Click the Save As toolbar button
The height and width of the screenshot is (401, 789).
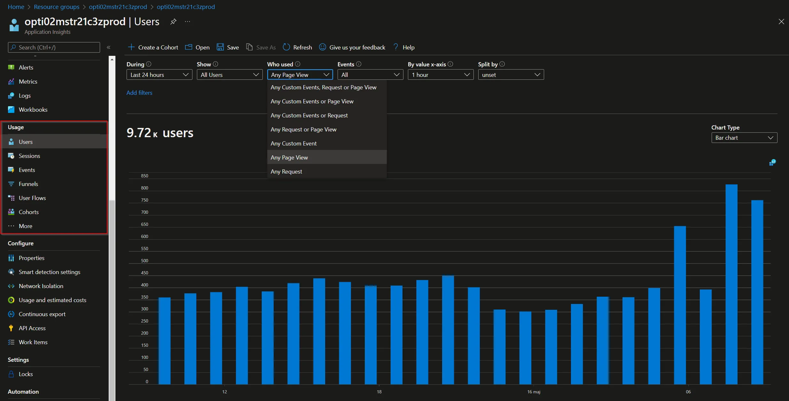261,47
